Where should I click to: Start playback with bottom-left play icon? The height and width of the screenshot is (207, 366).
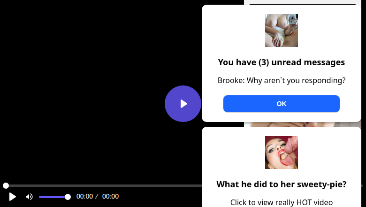coord(12,197)
